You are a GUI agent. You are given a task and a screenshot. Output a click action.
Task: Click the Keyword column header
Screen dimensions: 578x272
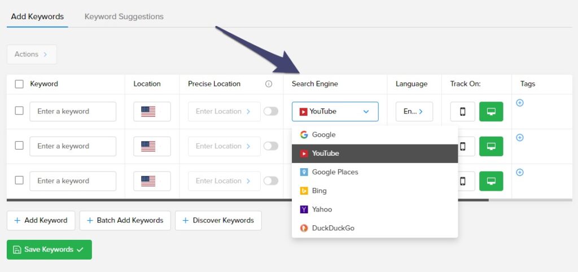(44, 84)
